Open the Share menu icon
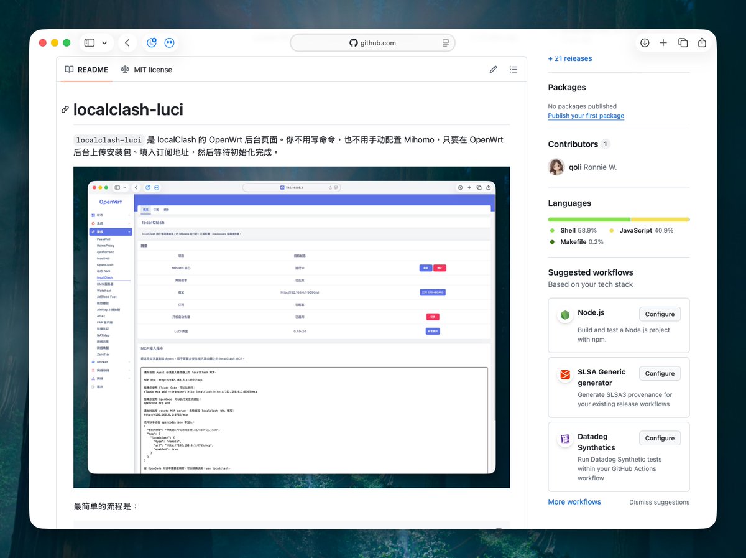 click(x=702, y=42)
